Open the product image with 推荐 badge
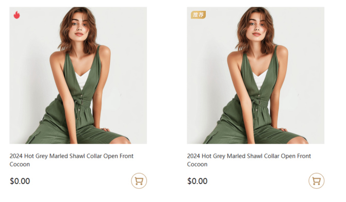 tap(256, 75)
